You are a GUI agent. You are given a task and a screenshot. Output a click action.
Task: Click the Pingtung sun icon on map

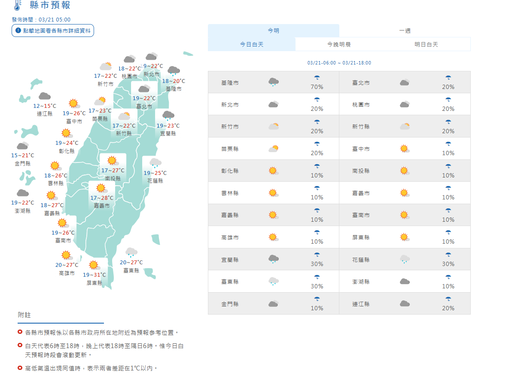click(94, 265)
